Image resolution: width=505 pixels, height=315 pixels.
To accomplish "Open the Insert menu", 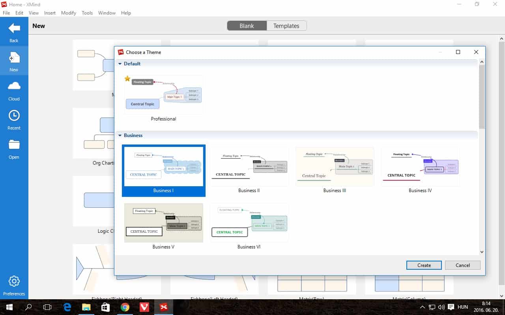I will tap(50, 13).
